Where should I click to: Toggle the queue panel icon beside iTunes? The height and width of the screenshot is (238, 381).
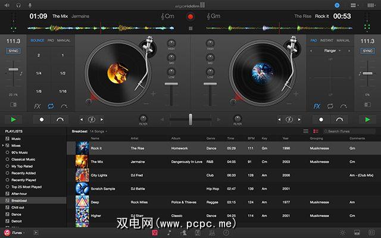(x=36, y=233)
